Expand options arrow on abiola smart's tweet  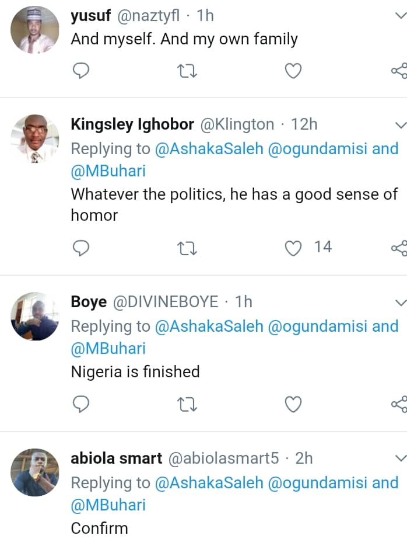tap(400, 458)
